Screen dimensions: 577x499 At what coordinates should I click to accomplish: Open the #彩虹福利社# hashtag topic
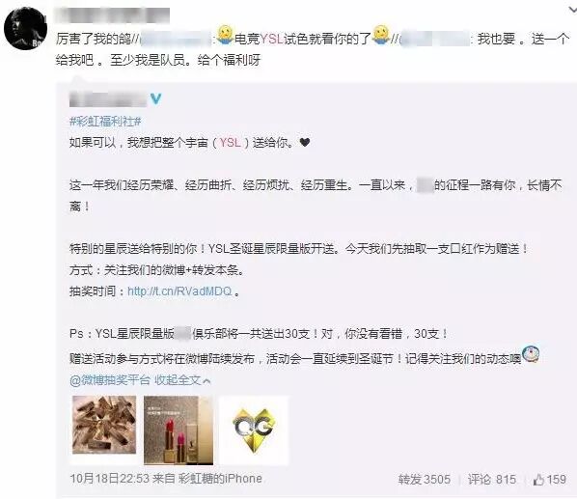pyautogui.click(x=105, y=122)
